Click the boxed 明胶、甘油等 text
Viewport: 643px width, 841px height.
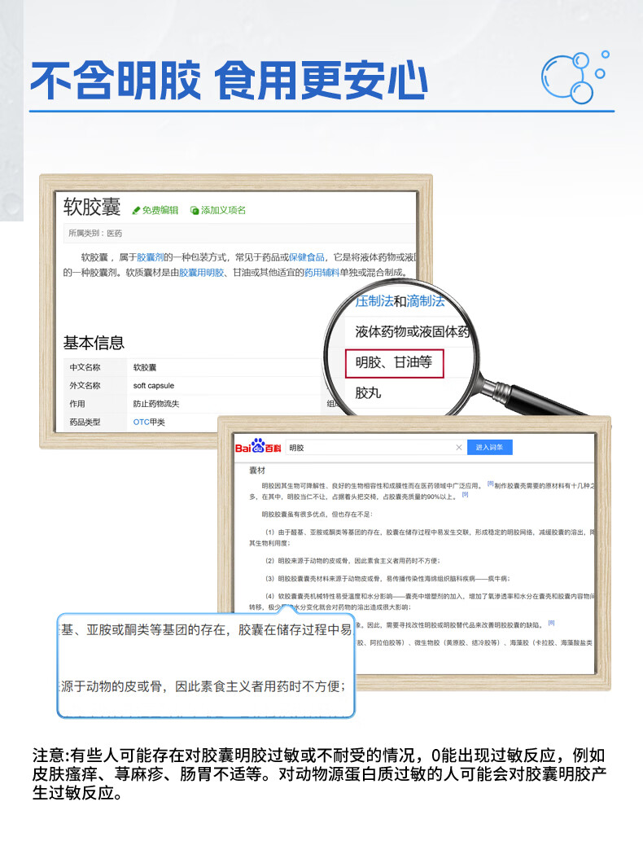tap(394, 363)
